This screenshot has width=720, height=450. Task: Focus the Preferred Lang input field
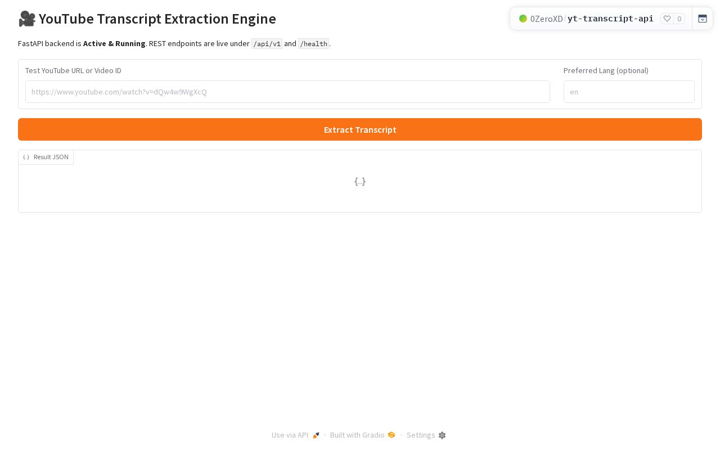pos(629,92)
